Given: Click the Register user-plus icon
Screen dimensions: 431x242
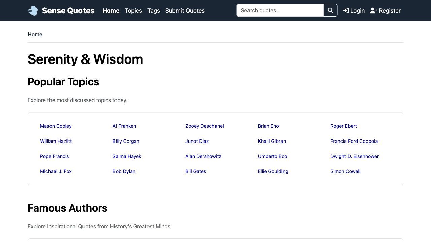Looking at the screenshot, I should click(373, 11).
